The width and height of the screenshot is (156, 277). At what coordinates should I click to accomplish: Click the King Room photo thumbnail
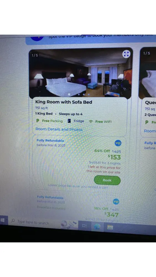[80, 73]
